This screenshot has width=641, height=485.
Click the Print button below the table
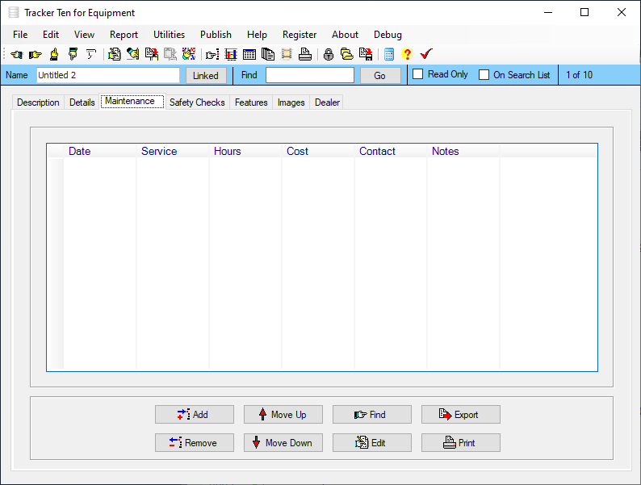point(461,442)
